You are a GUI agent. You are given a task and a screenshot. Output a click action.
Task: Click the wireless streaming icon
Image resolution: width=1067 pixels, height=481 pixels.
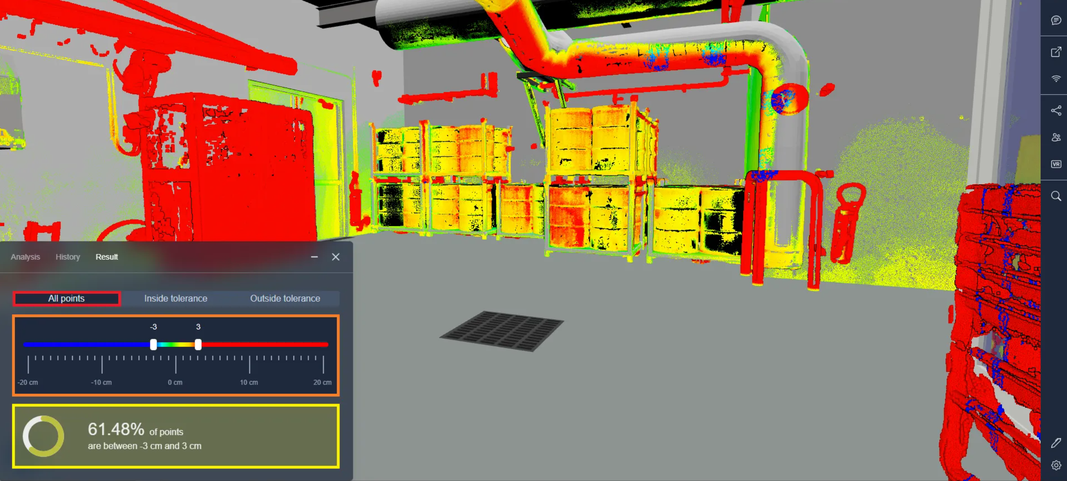[x=1056, y=79]
